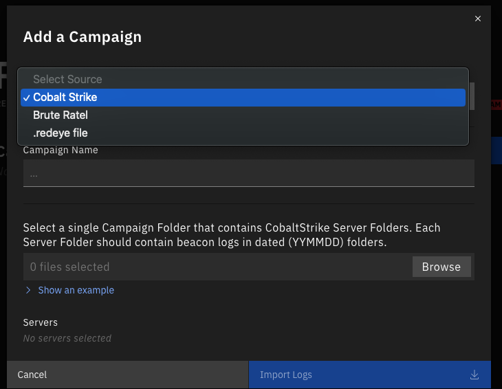502x389 pixels.
Task: Click the Servers section heading
Action: coord(41,322)
